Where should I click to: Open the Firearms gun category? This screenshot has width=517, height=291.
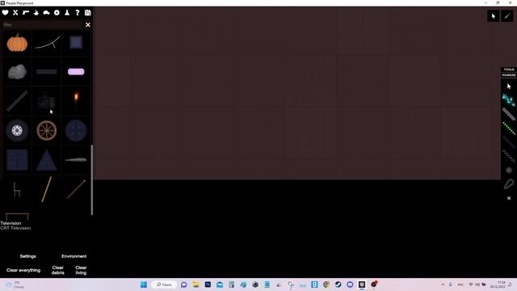(26, 13)
